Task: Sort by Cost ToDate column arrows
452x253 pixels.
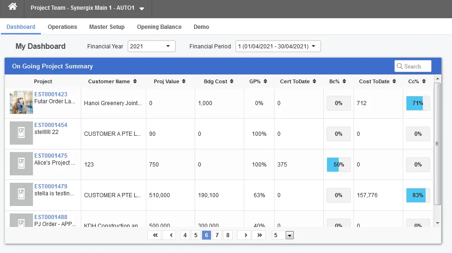Action: (x=394, y=81)
